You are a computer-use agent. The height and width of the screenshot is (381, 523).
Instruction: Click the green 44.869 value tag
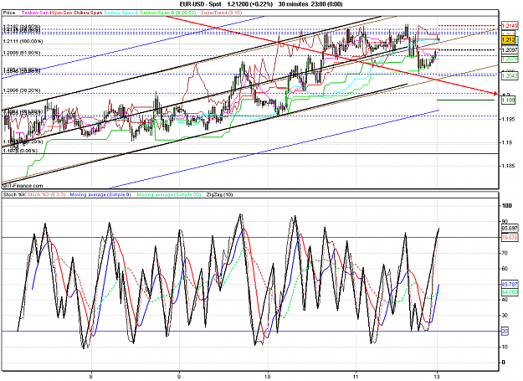click(510, 292)
